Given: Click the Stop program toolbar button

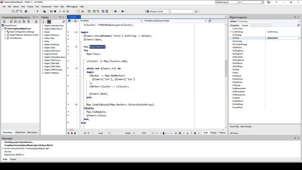Looking at the screenshot, I should pos(55,11).
